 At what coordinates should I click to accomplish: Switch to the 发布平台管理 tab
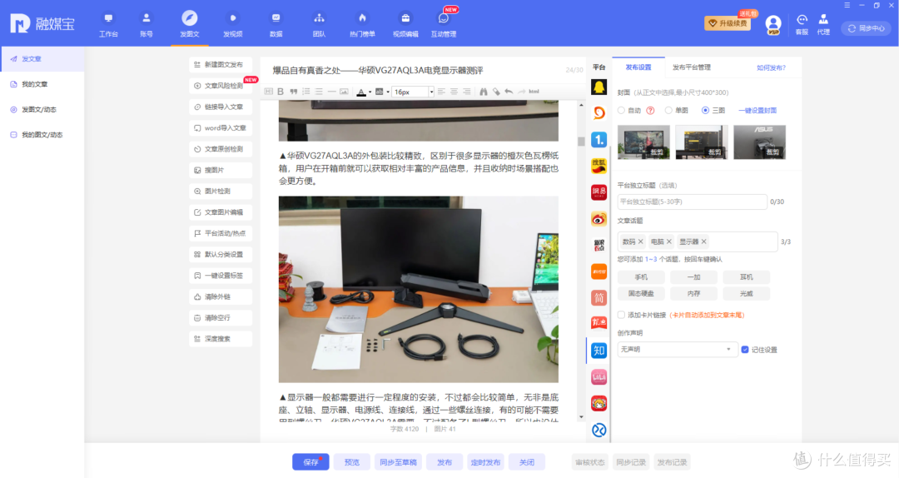point(692,67)
